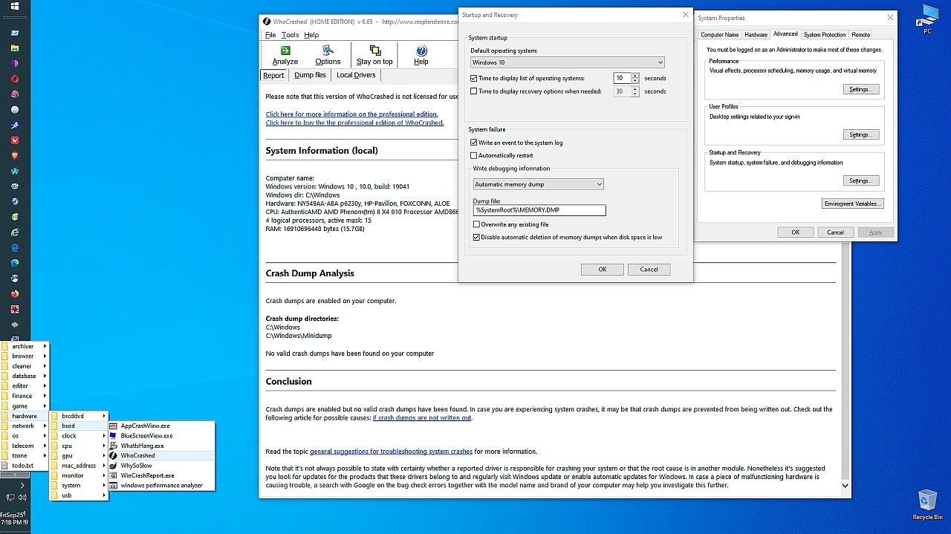Expand the network folder submenu

(25, 426)
